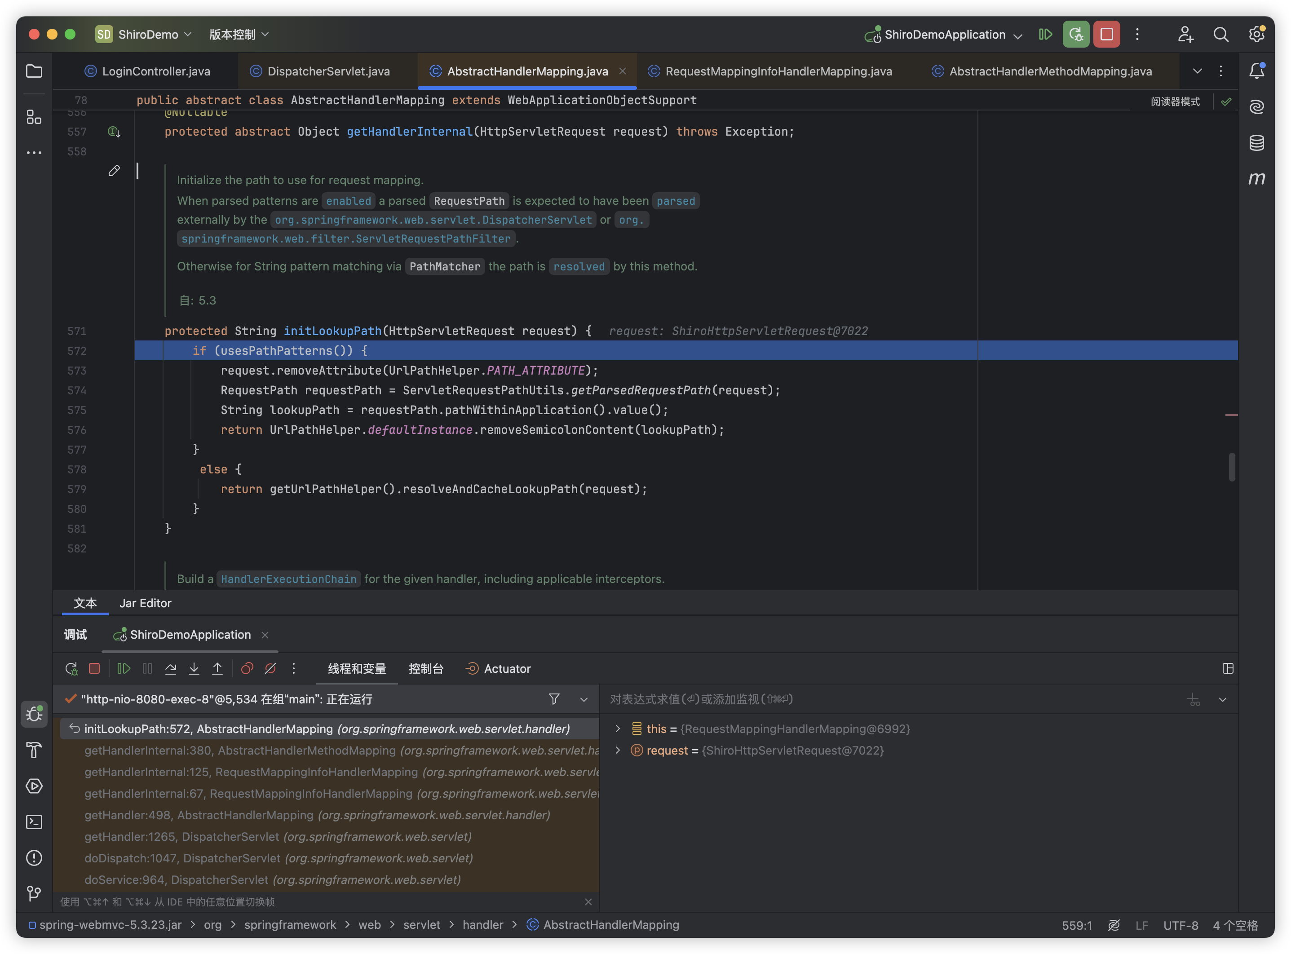Image resolution: width=1291 pixels, height=954 pixels.
Task: Click Step Over in debug toolbar
Action: (171, 668)
